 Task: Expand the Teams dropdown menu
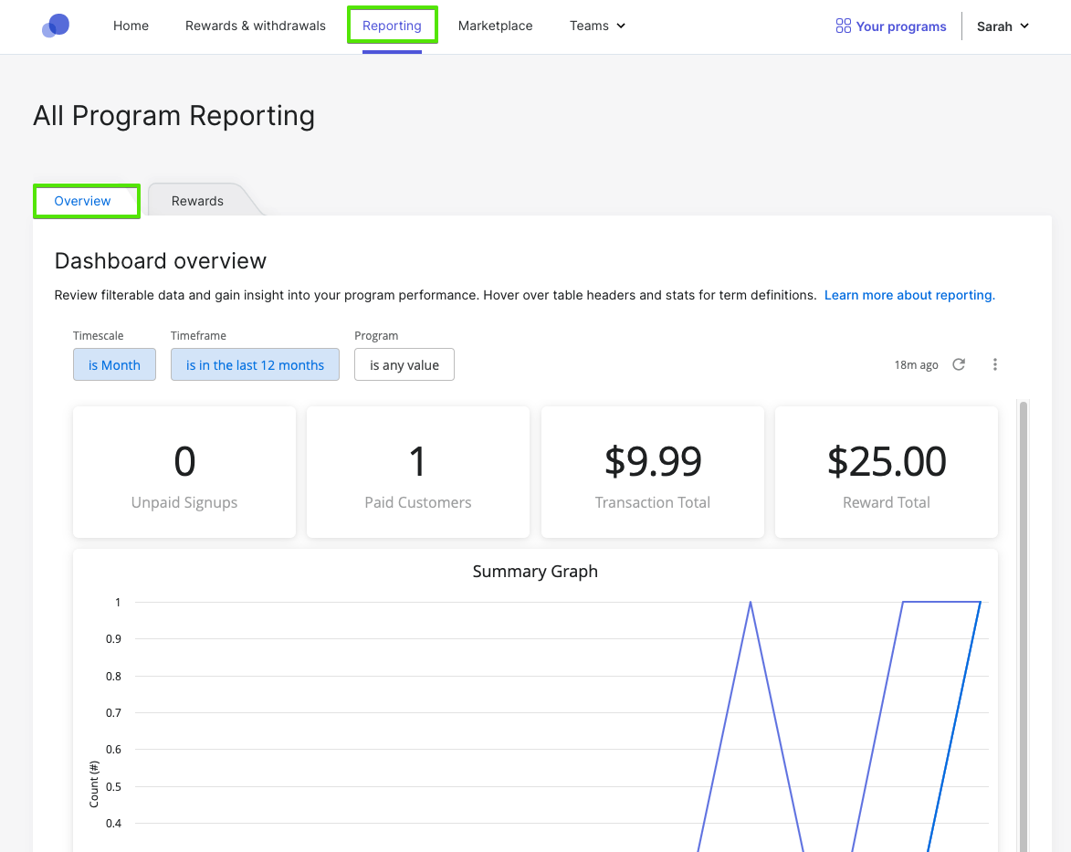coord(598,26)
